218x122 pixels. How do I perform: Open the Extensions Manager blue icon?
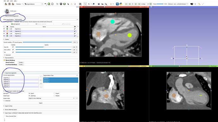pos(117,4)
